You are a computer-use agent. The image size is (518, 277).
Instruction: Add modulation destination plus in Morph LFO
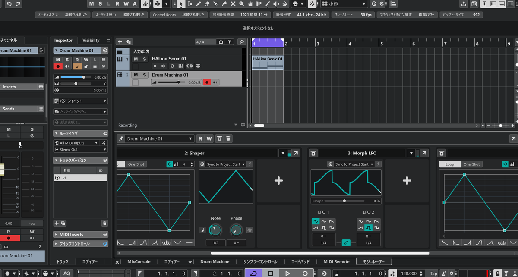coord(407,181)
